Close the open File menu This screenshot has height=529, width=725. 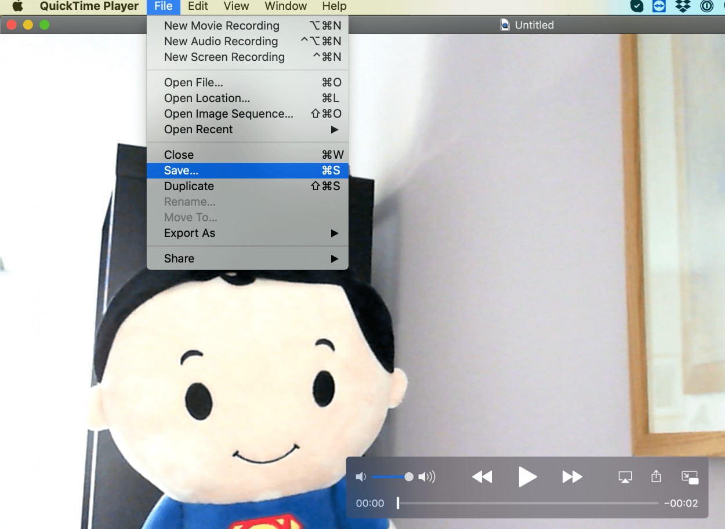tap(164, 6)
